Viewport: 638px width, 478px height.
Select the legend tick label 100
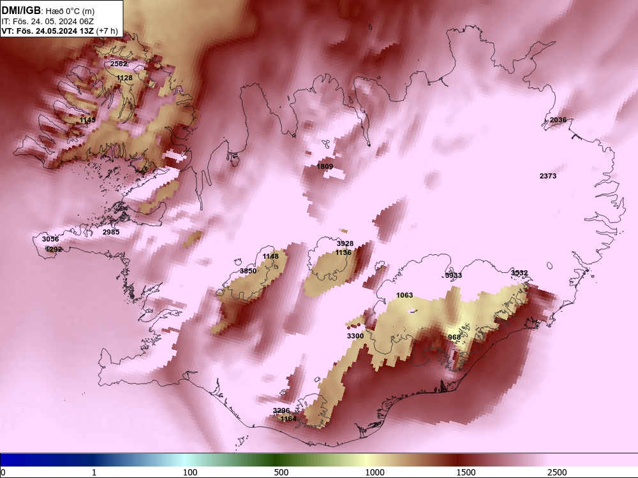(x=190, y=472)
